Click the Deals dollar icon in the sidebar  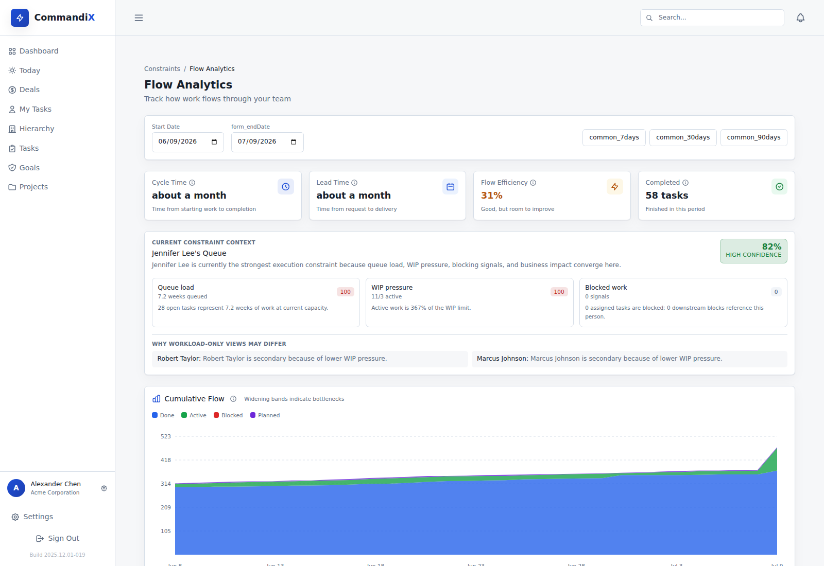click(12, 90)
